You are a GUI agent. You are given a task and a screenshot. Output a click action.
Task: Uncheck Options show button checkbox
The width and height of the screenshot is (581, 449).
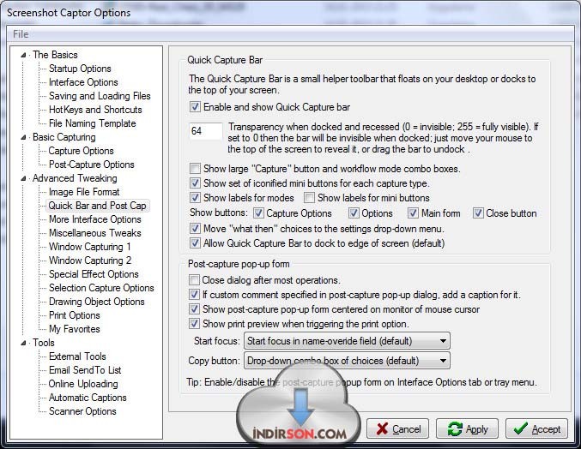(x=354, y=213)
